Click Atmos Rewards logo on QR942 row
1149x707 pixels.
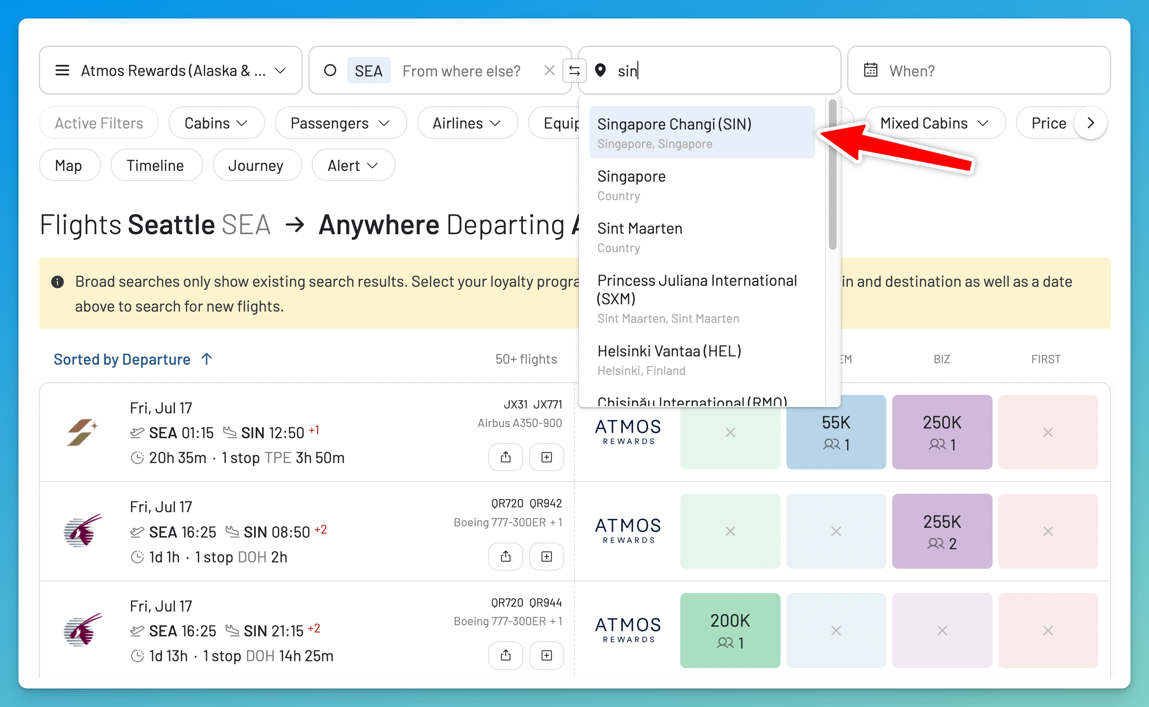[x=628, y=530]
